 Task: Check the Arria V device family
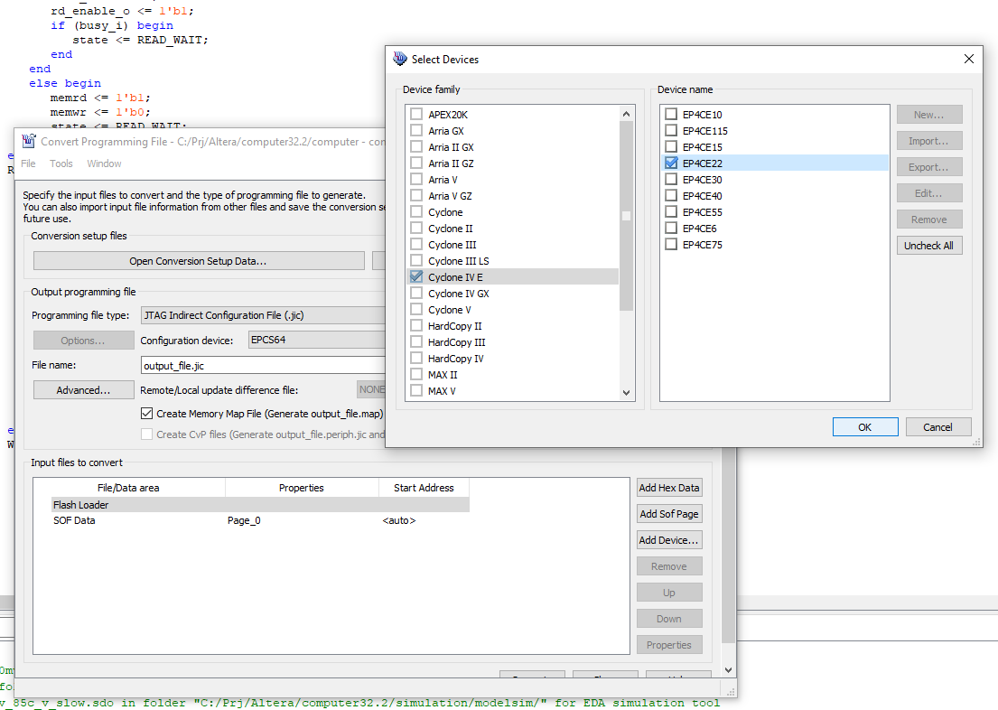pos(416,179)
